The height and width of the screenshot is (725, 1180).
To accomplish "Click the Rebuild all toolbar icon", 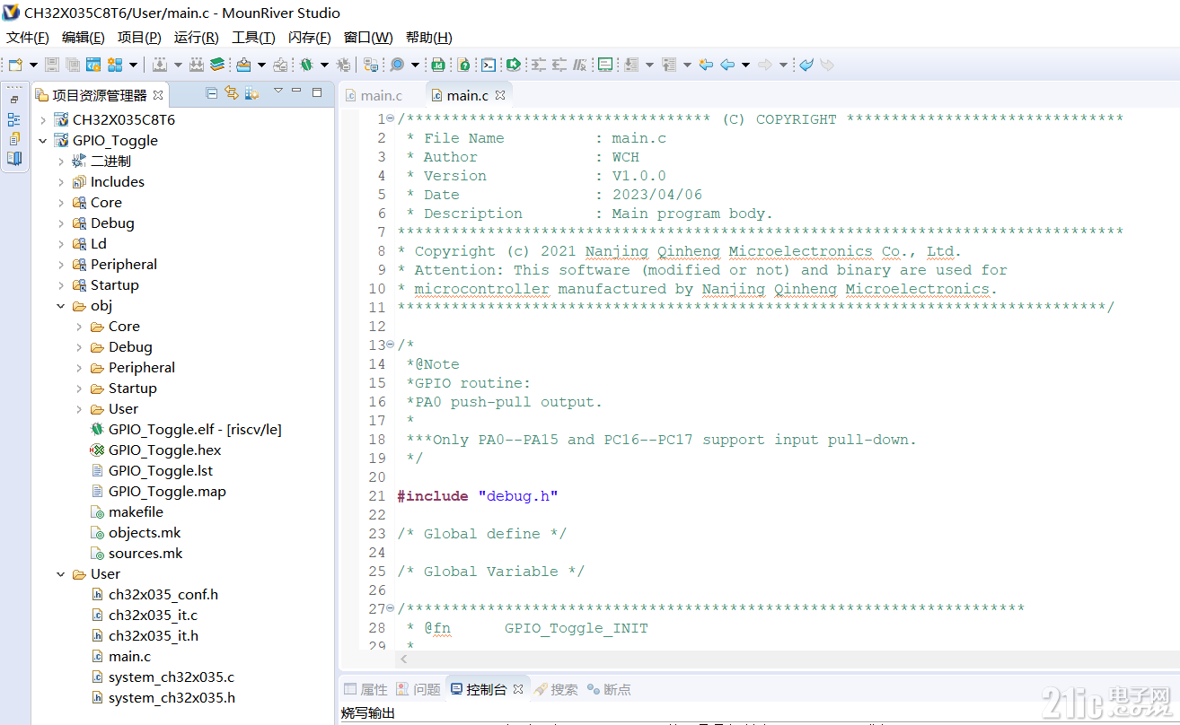I will [x=196, y=65].
